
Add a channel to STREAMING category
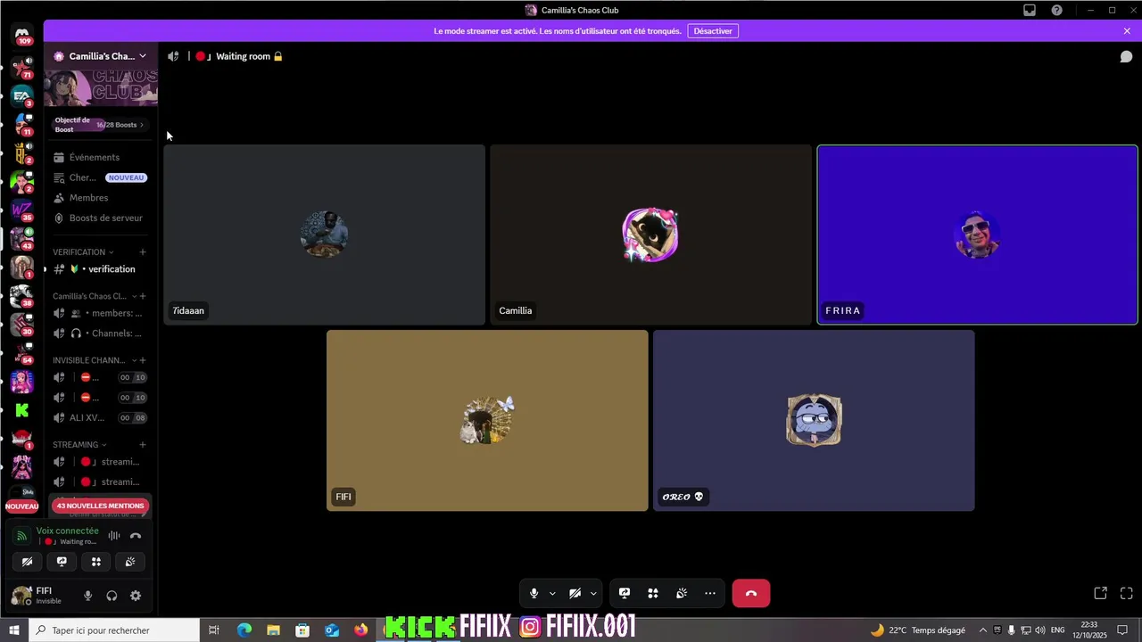point(142,445)
